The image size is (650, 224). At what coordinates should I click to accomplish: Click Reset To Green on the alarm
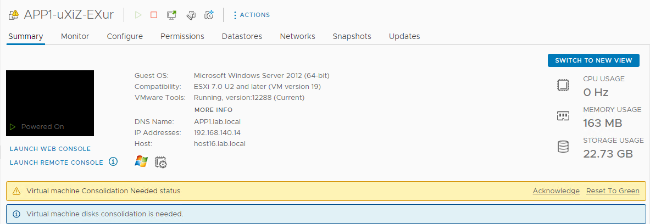point(613,191)
